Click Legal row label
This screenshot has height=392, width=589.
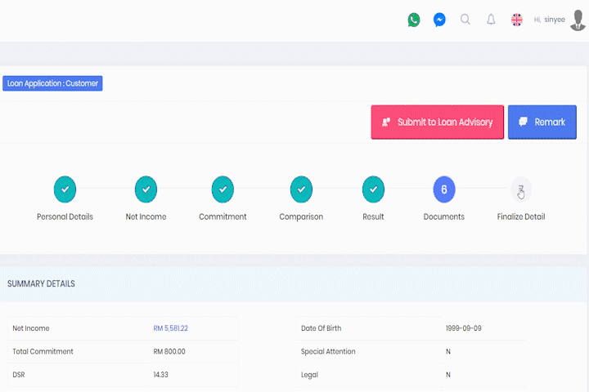click(309, 375)
